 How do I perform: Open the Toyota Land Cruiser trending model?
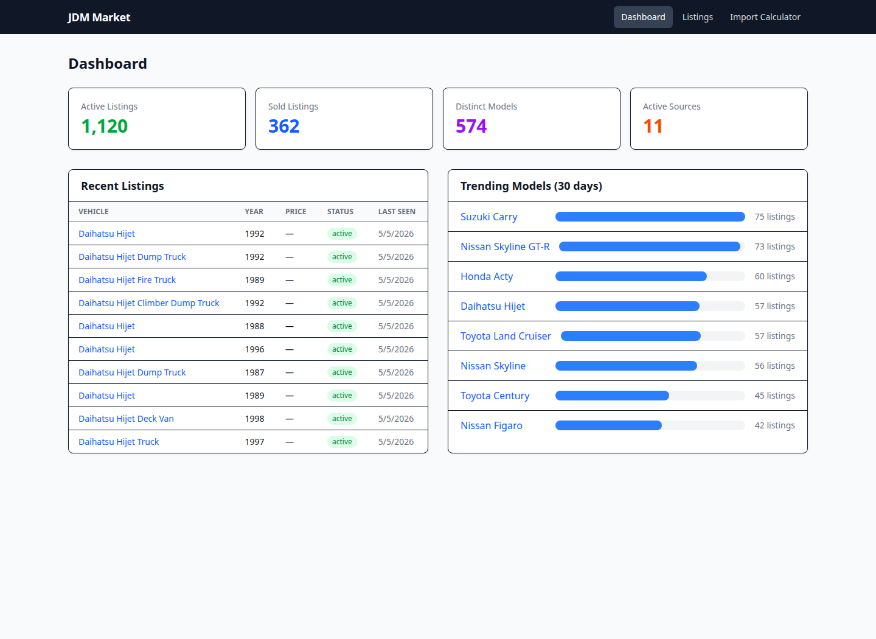pyautogui.click(x=506, y=336)
